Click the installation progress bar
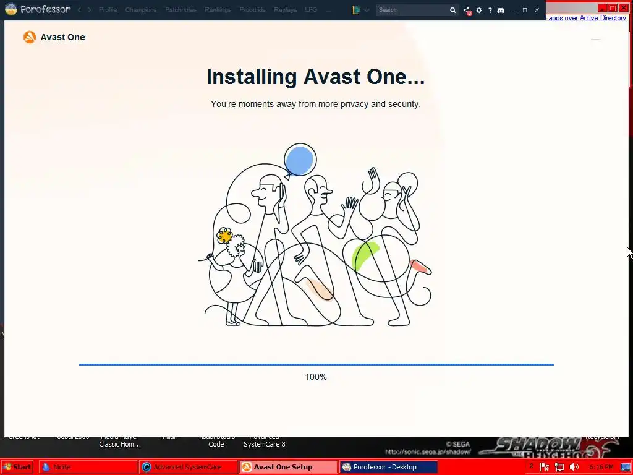633x475 pixels. click(316, 364)
